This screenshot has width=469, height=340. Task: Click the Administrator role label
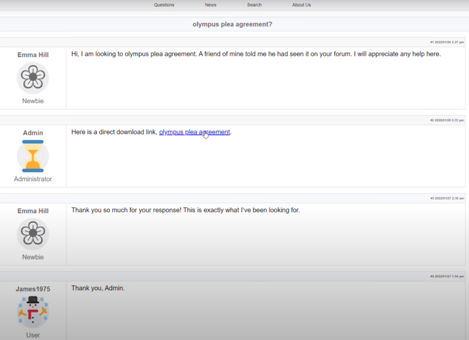tap(33, 179)
